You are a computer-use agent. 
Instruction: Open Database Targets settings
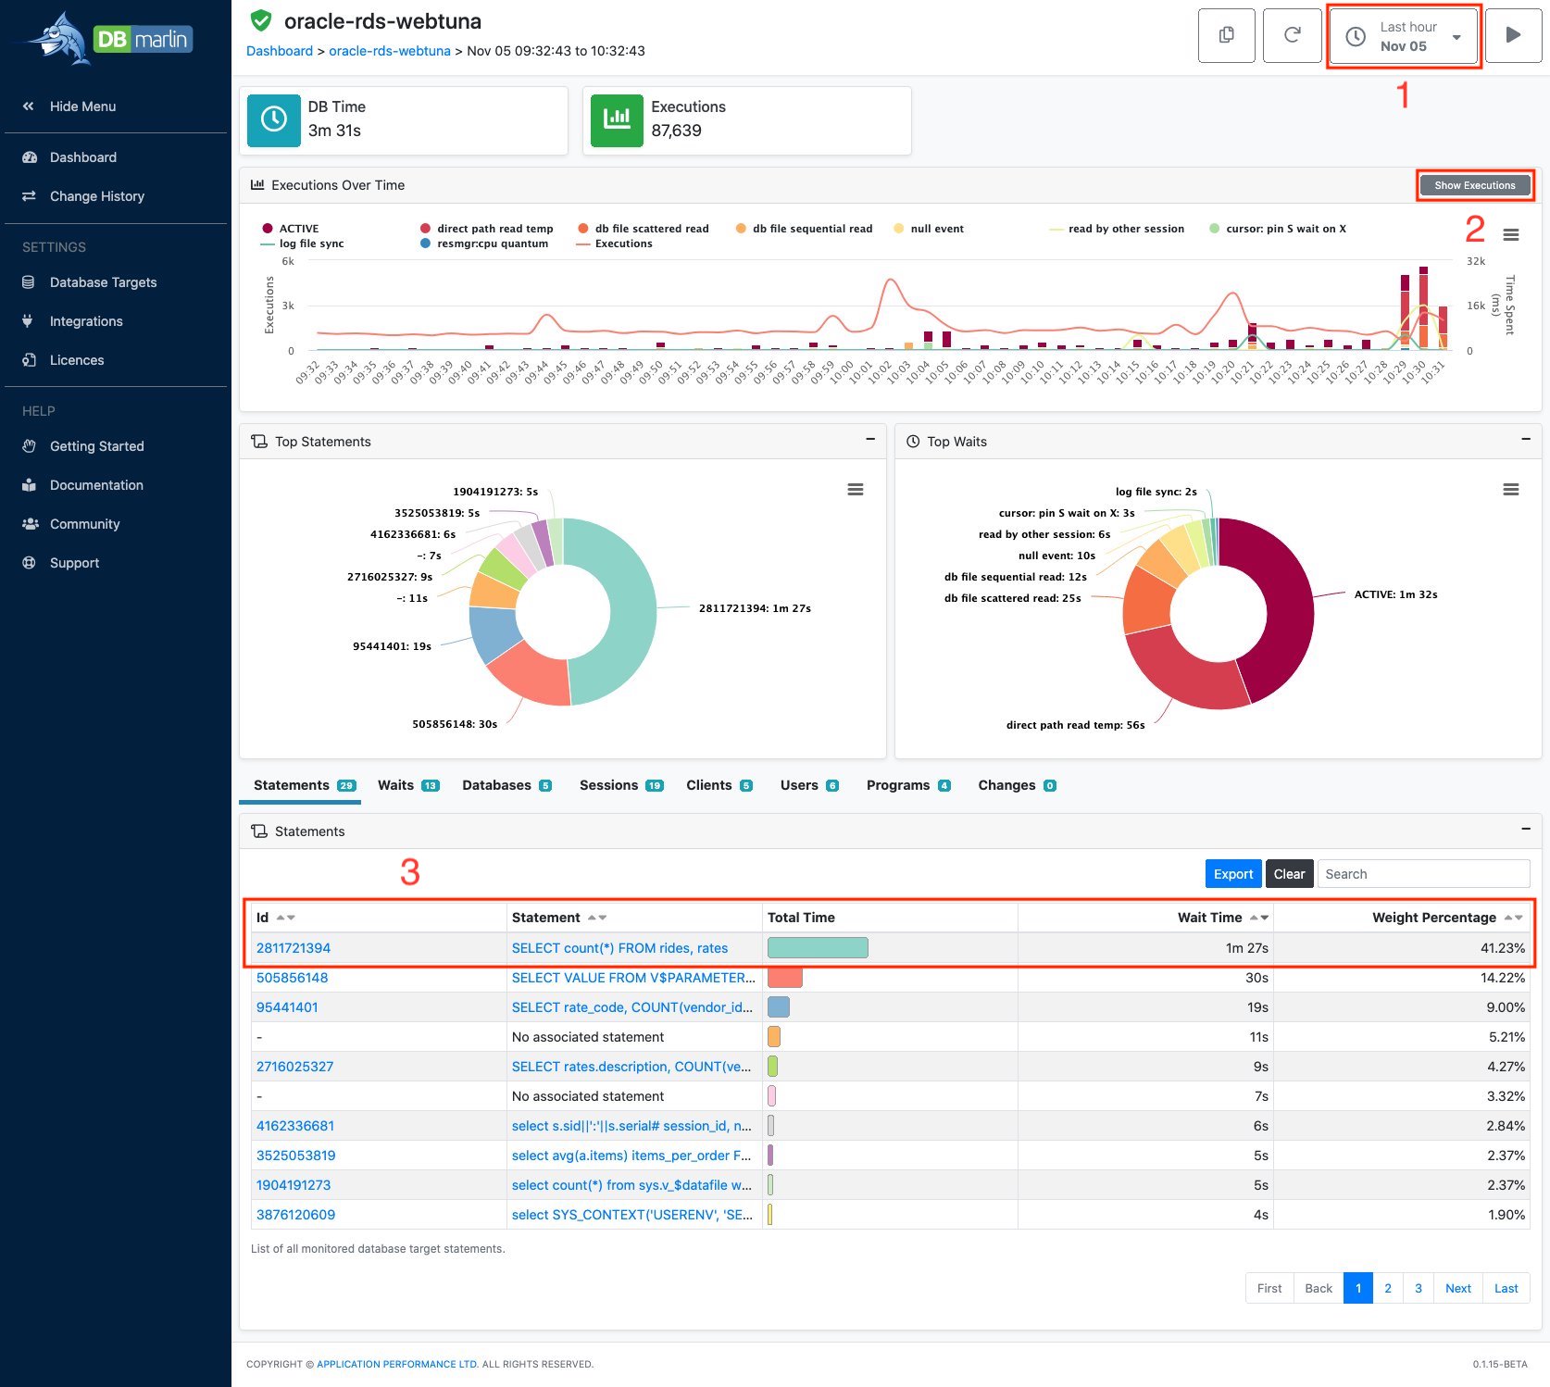click(103, 282)
